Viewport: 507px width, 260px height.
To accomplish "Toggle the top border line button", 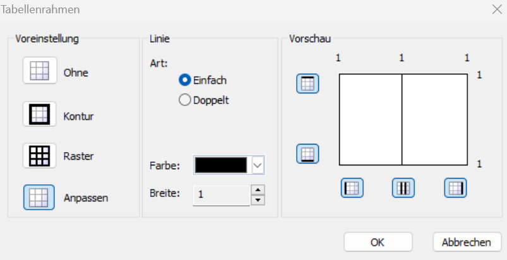I will [x=307, y=83].
